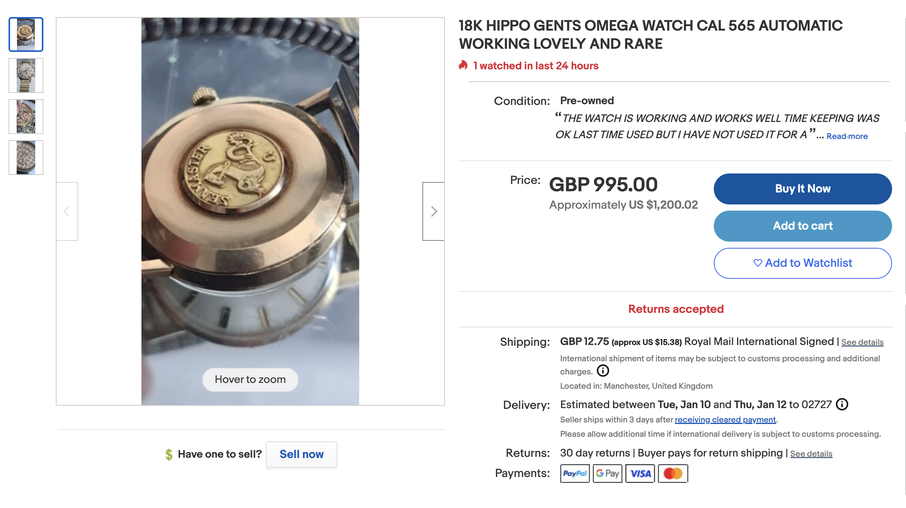Click the Visa payment icon
The width and height of the screenshot is (906, 508).
(x=640, y=474)
